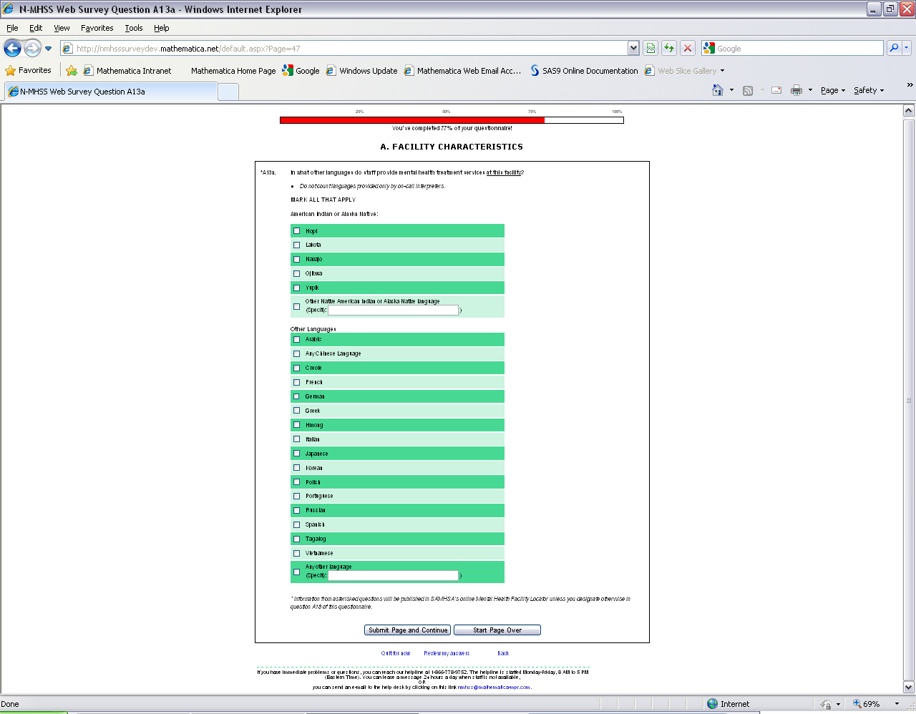This screenshot has width=916, height=714.
Task: Open the Tools menu
Action: pos(133,28)
